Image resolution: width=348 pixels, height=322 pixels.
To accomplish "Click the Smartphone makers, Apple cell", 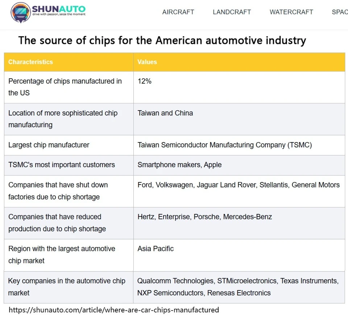I will [x=239, y=165].
